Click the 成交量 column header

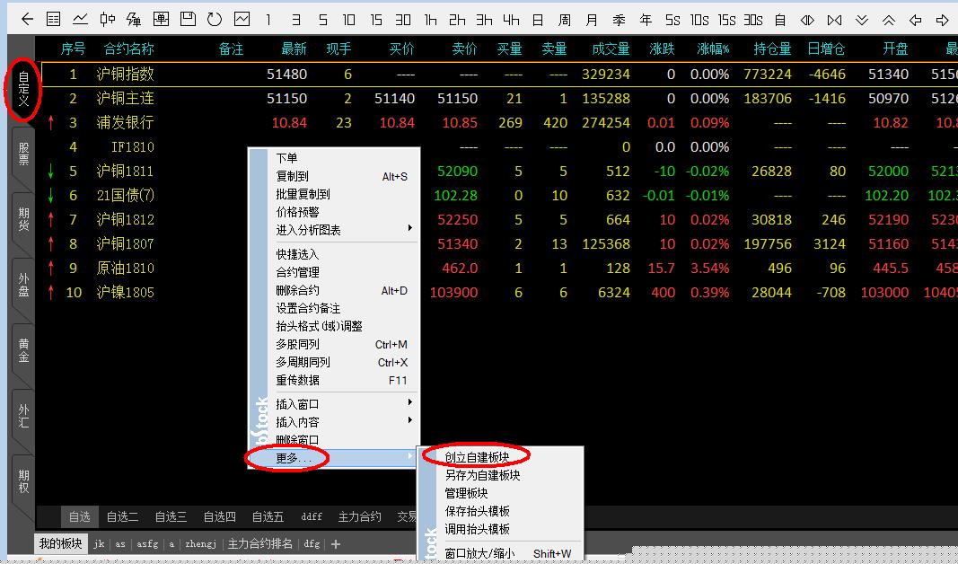[611, 48]
